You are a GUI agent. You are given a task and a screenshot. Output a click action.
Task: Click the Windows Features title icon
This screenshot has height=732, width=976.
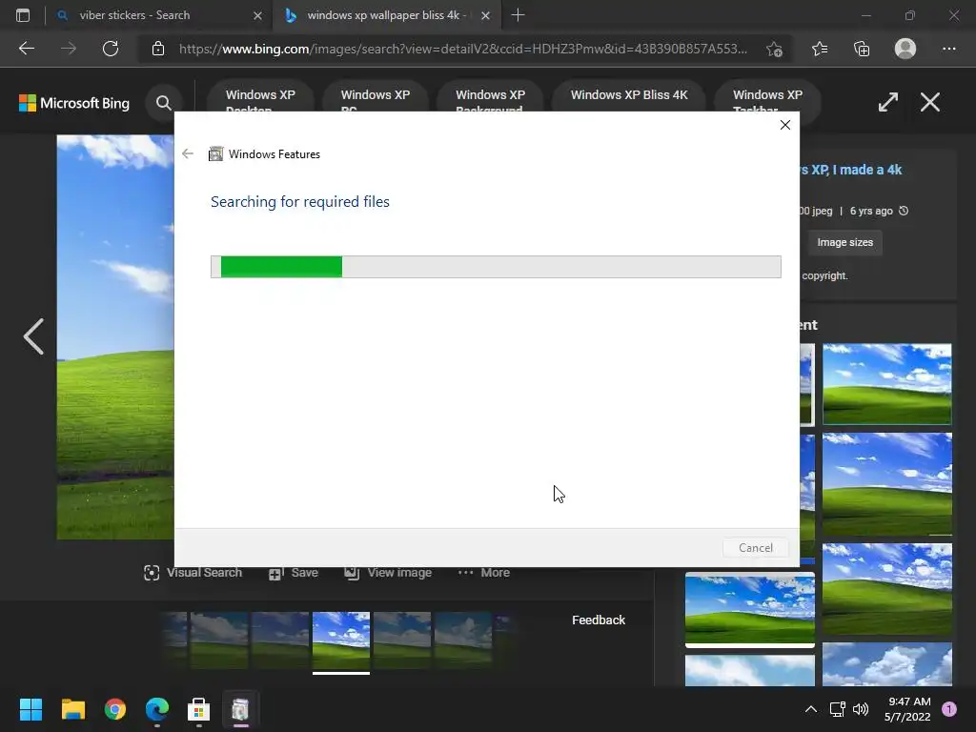[215, 153]
